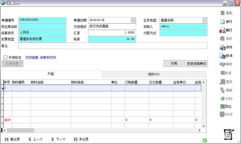Click the 保存 (save) icon

pos(222,47)
